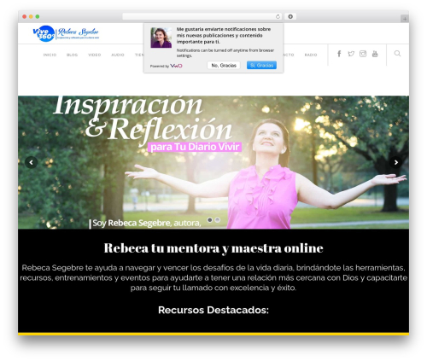This screenshot has height=361, width=427.
Task: Open the VIDEO menu item
Action: coord(95,55)
